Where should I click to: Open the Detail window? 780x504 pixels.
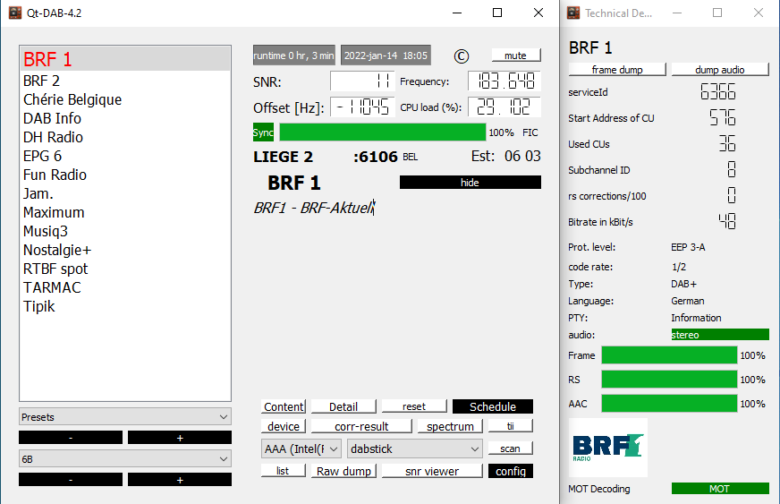[x=343, y=406]
